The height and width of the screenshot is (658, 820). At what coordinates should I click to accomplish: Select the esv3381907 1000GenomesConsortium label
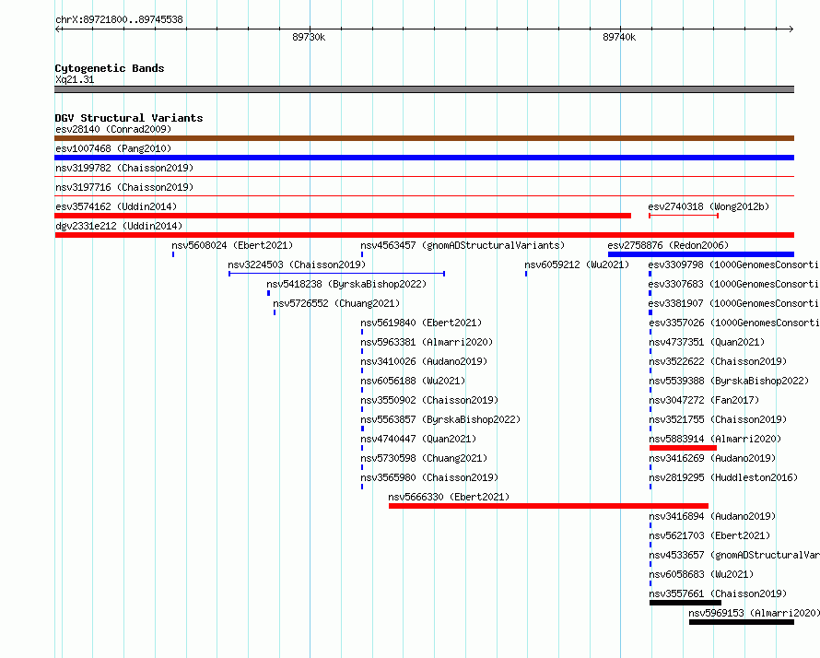point(733,303)
